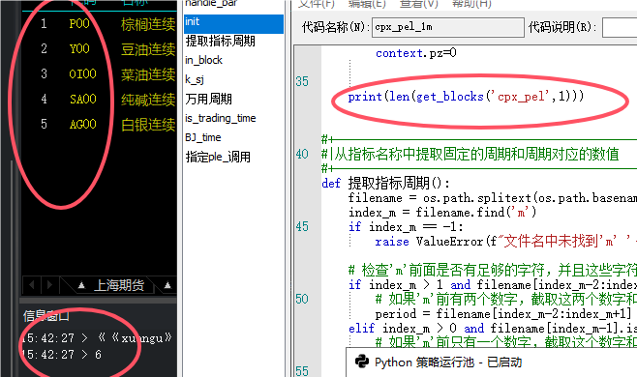Click line number 35 in the gutter
637x377 pixels.
point(302,81)
